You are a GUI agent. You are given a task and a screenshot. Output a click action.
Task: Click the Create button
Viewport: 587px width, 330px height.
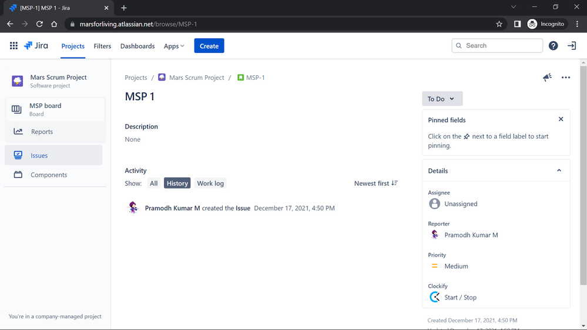click(209, 46)
